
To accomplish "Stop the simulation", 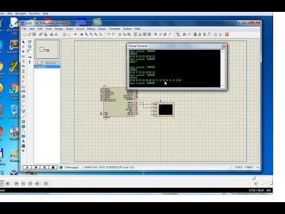I will pos(53,168).
